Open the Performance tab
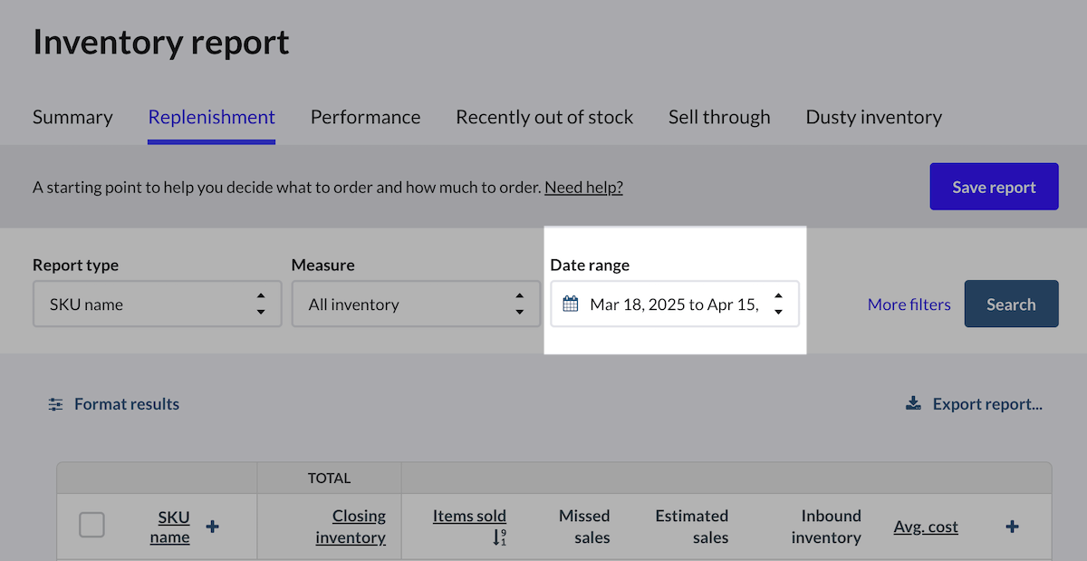 [365, 117]
